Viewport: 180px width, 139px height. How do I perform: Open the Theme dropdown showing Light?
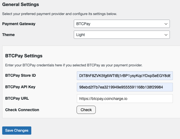pyautogui.click(x=122, y=35)
